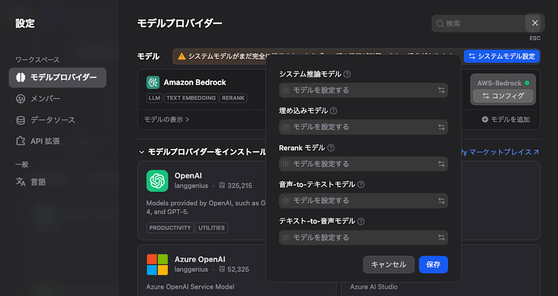This screenshot has height=296, width=558.
Task: Click the help icon beside 音声-to-テキストモデル
Action: coord(361,184)
